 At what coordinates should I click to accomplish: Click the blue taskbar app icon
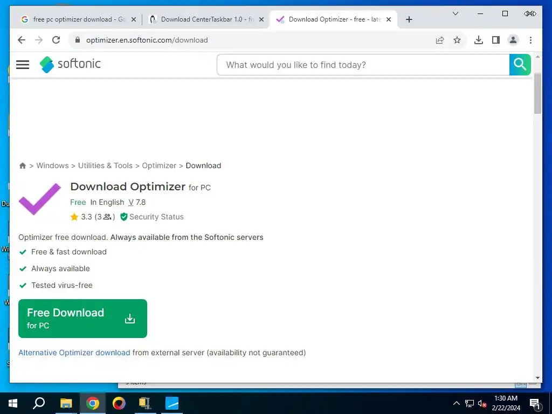point(172,403)
